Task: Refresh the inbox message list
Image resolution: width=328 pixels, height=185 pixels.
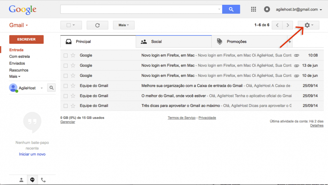Action: (x=97, y=25)
